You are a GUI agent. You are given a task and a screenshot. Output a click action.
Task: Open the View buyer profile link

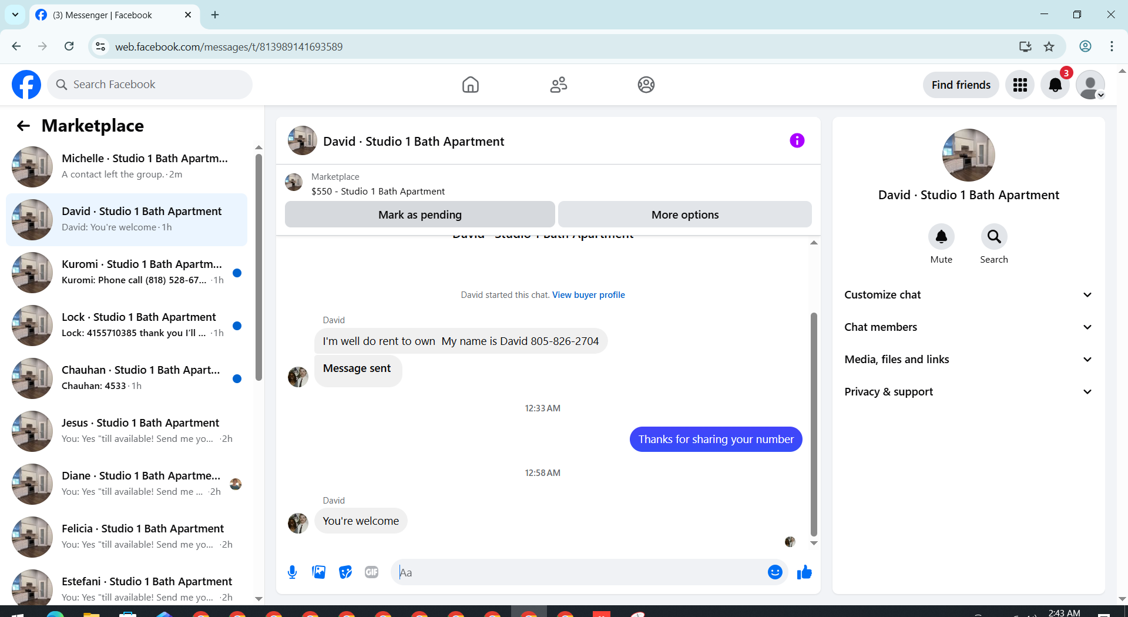[x=588, y=295]
